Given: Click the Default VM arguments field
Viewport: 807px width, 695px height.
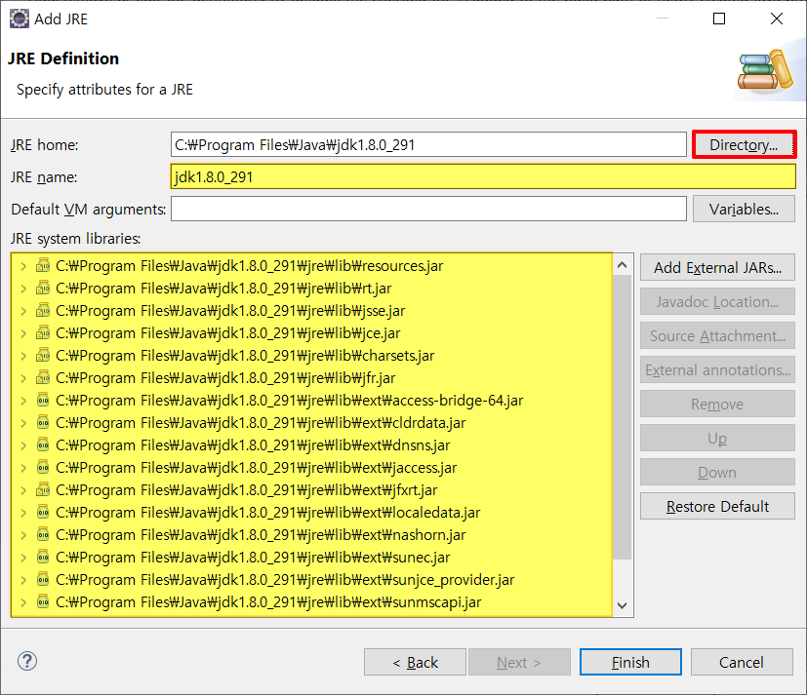Looking at the screenshot, I should (428, 209).
